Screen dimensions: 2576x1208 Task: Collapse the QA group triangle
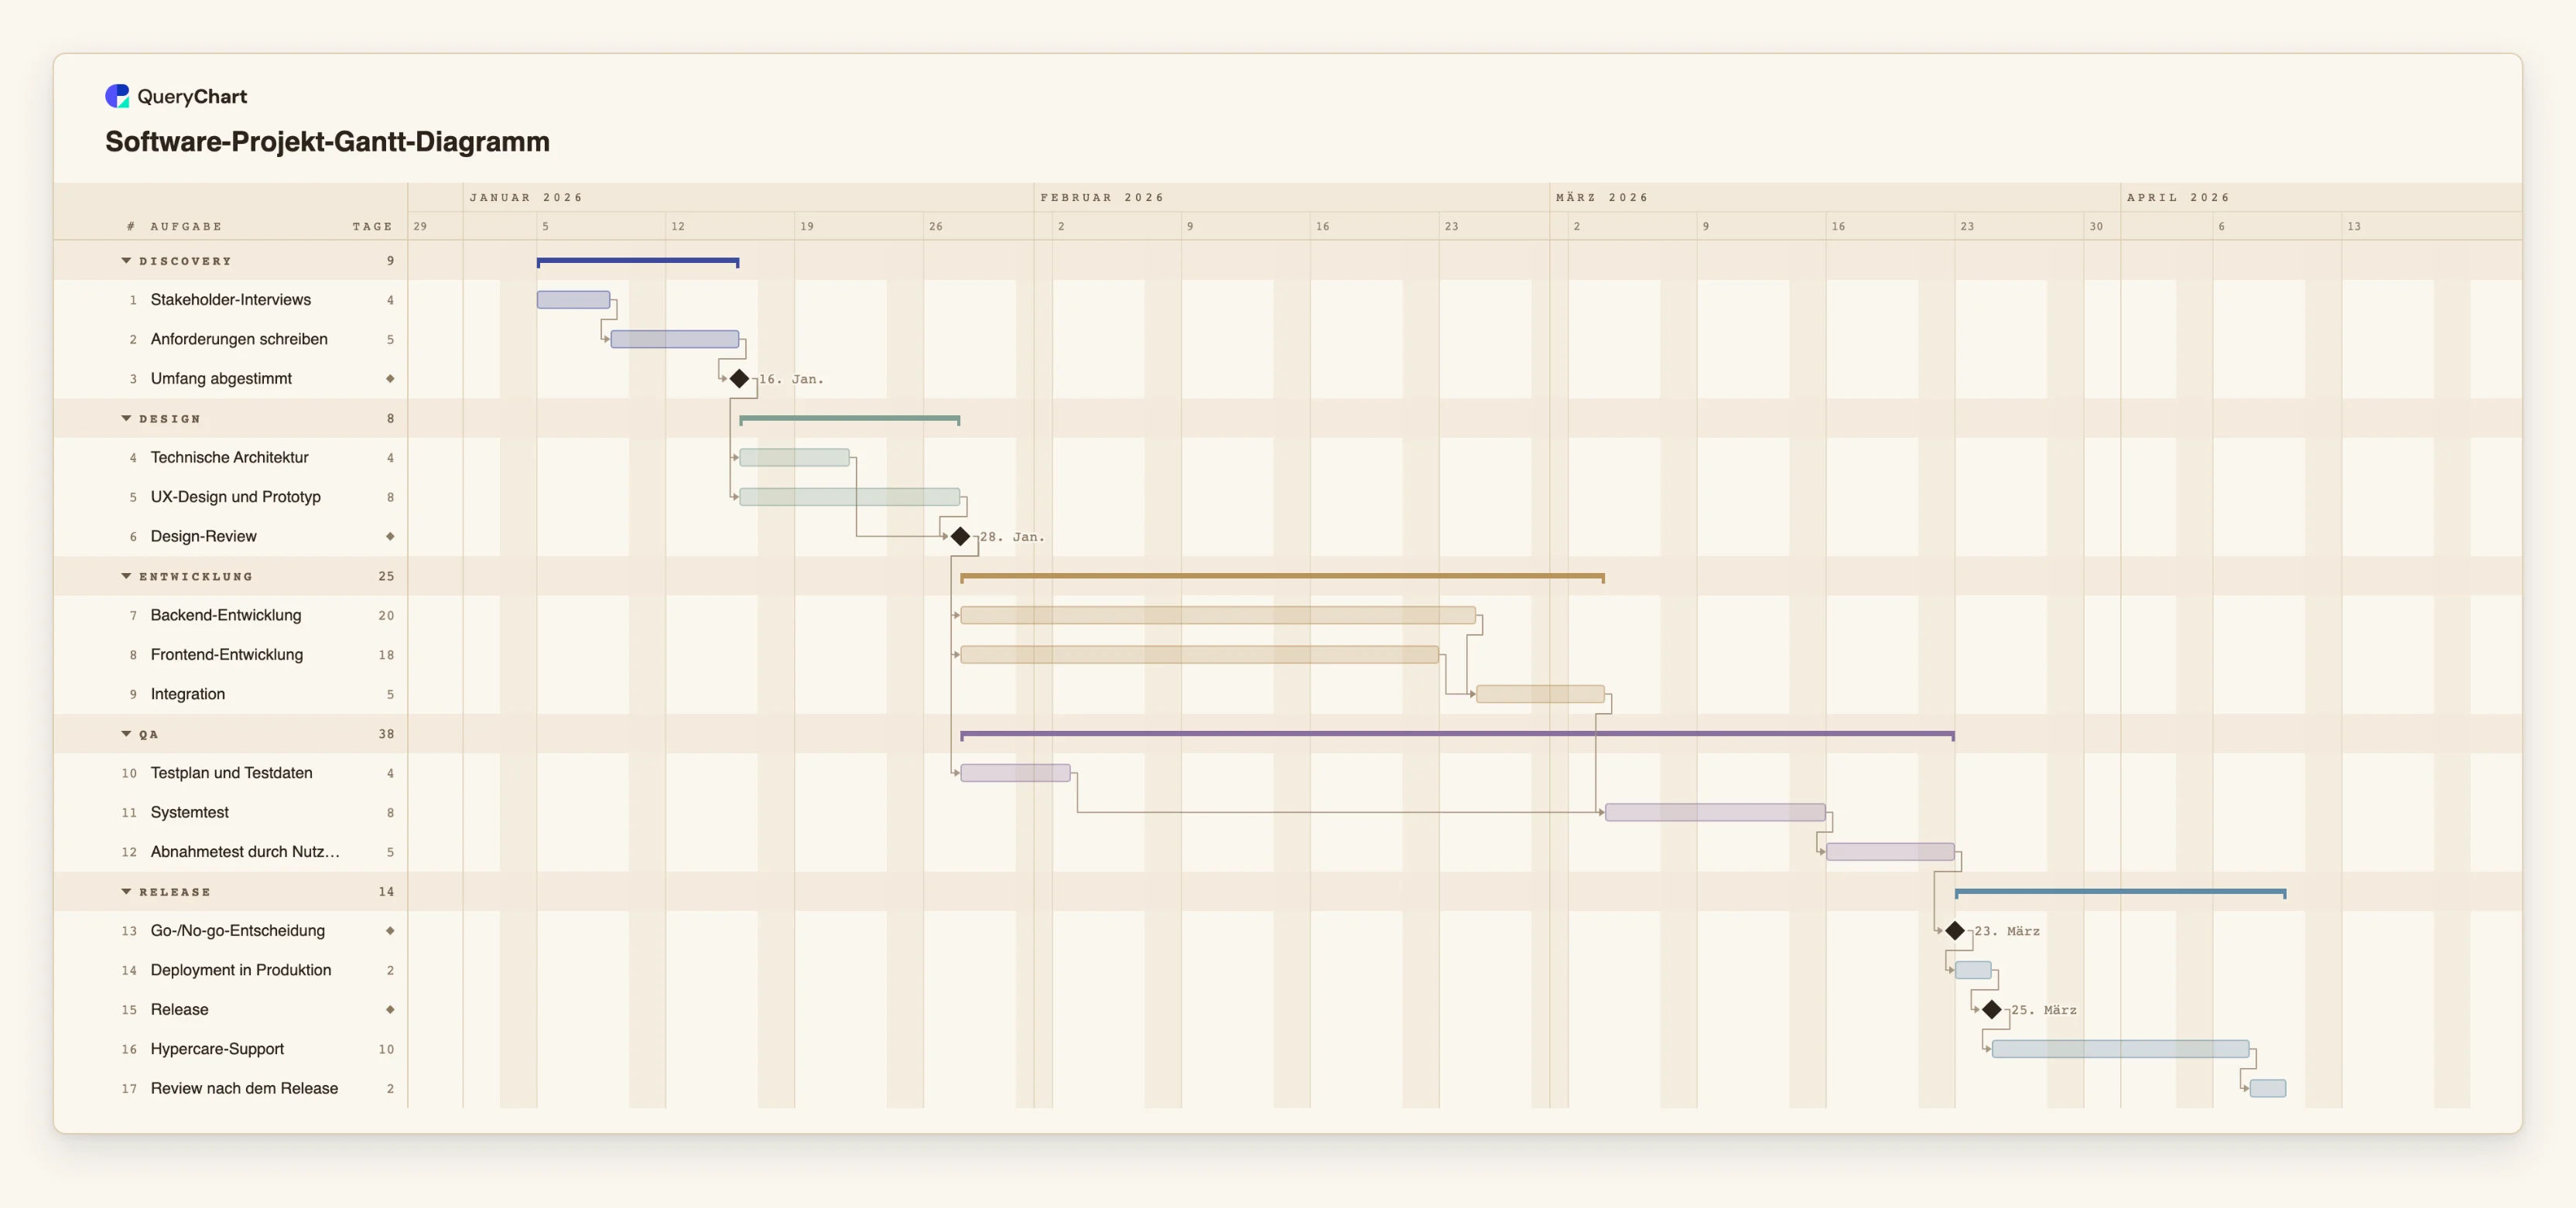click(x=126, y=735)
